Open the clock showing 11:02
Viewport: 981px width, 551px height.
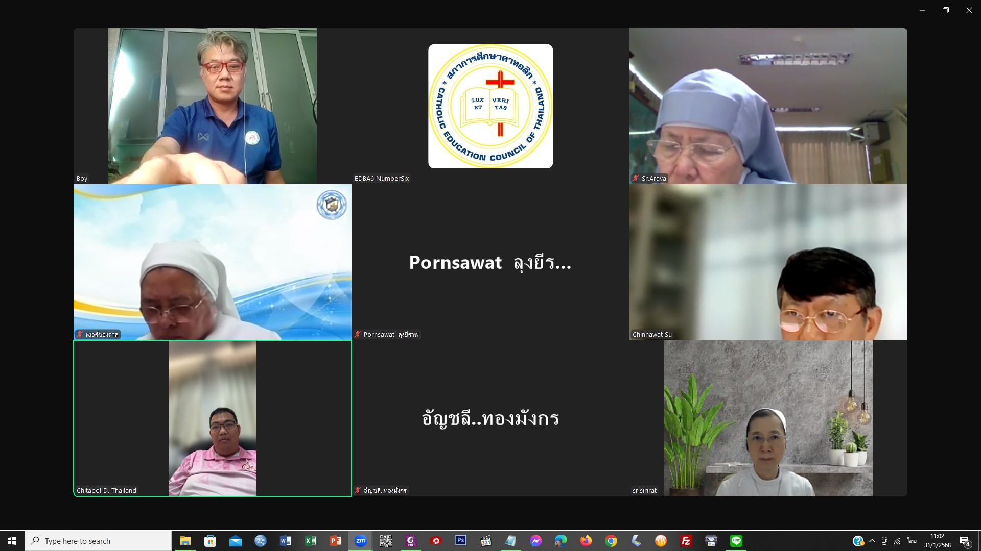(937, 541)
